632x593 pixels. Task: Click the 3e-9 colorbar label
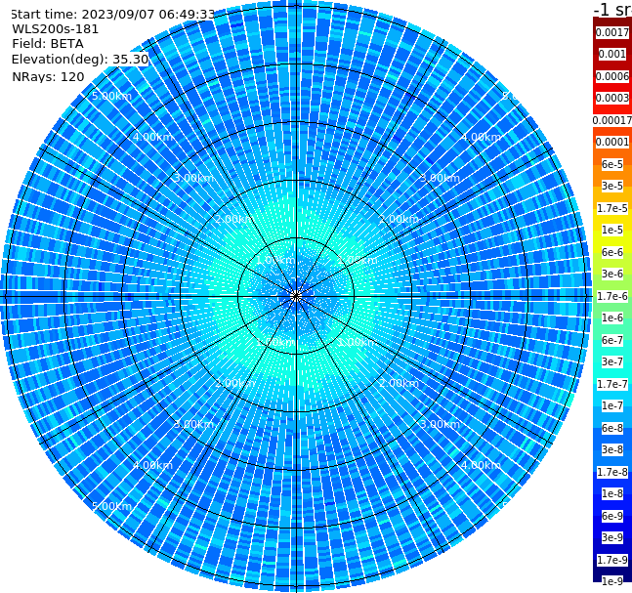[x=612, y=537]
